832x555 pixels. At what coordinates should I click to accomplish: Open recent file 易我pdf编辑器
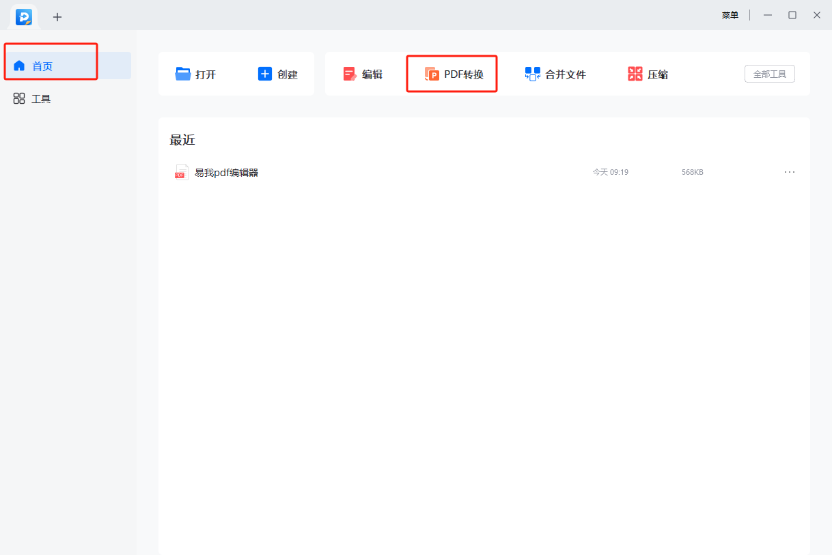point(226,173)
